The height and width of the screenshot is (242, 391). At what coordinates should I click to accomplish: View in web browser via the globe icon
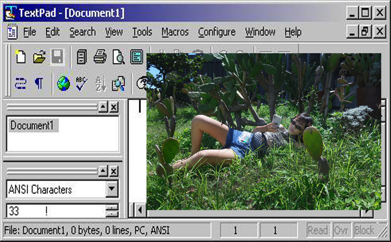pyautogui.click(x=63, y=83)
